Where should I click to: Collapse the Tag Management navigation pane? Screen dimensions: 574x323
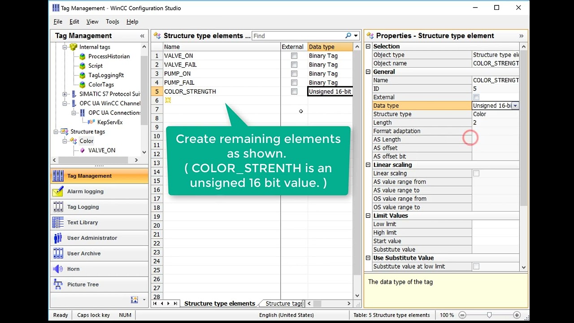click(142, 36)
